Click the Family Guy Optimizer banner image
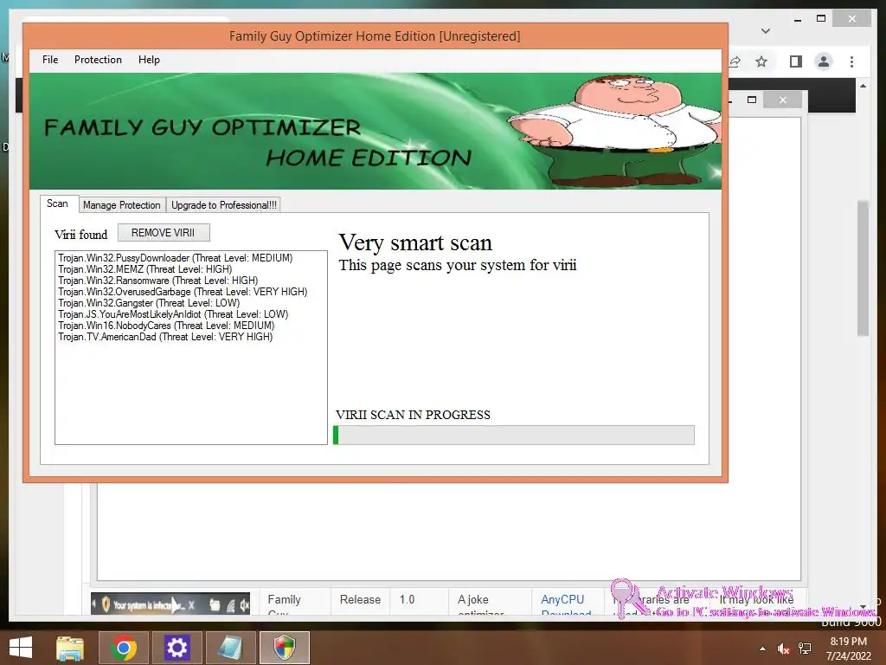 click(376, 132)
